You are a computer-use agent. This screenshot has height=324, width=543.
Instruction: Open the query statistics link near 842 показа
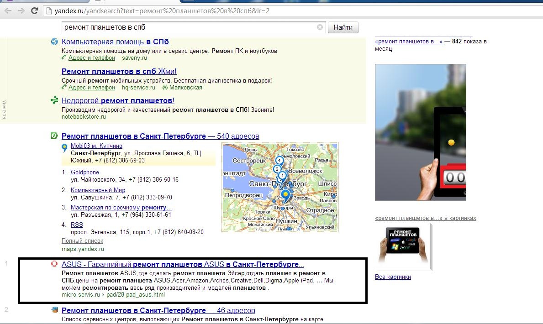pos(409,42)
